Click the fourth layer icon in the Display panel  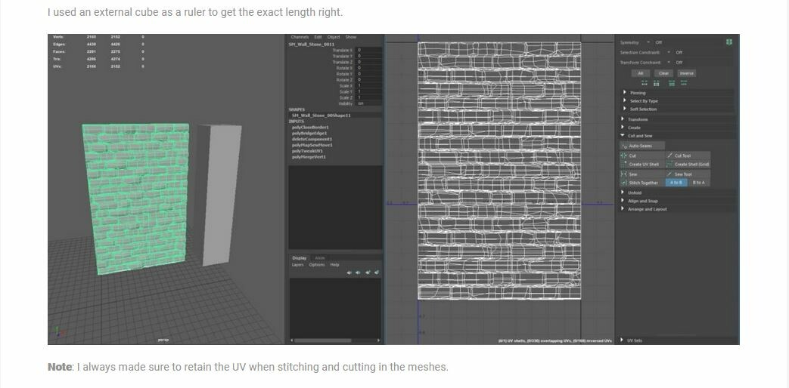tap(377, 273)
